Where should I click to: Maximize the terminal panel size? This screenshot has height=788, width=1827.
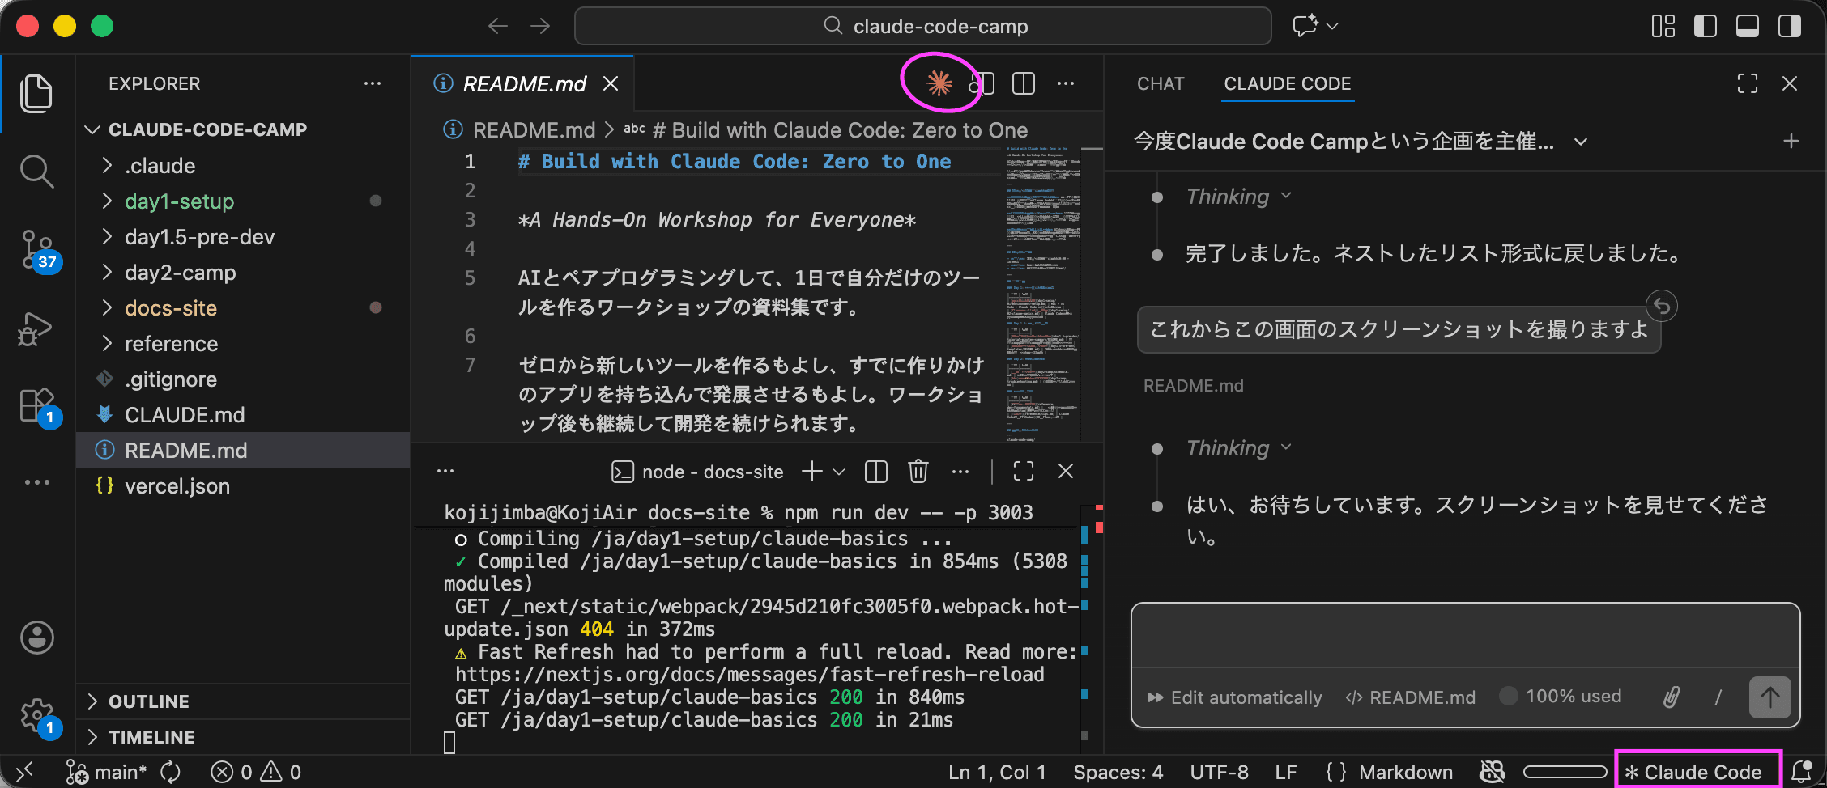pyautogui.click(x=1023, y=471)
